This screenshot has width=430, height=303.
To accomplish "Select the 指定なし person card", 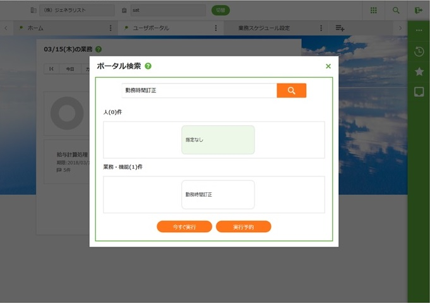I will 218,140.
